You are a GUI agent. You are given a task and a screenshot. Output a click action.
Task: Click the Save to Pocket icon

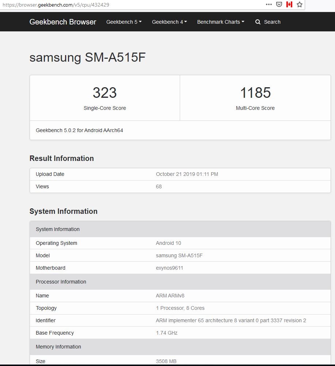279,4
